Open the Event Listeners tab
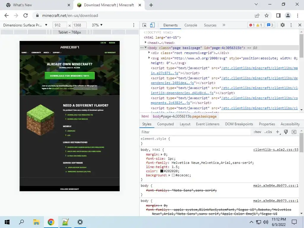The width and height of the screenshot is (304, 228). [x=208, y=124]
